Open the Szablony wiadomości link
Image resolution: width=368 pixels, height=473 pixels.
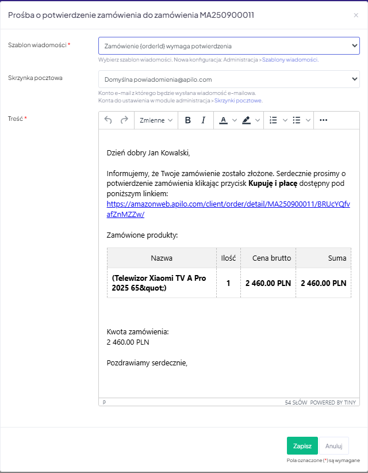click(290, 60)
